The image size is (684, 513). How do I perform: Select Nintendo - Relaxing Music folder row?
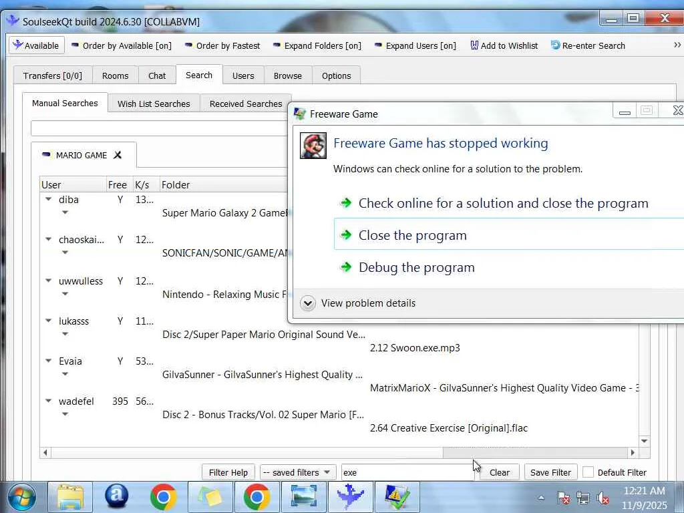[224, 295]
